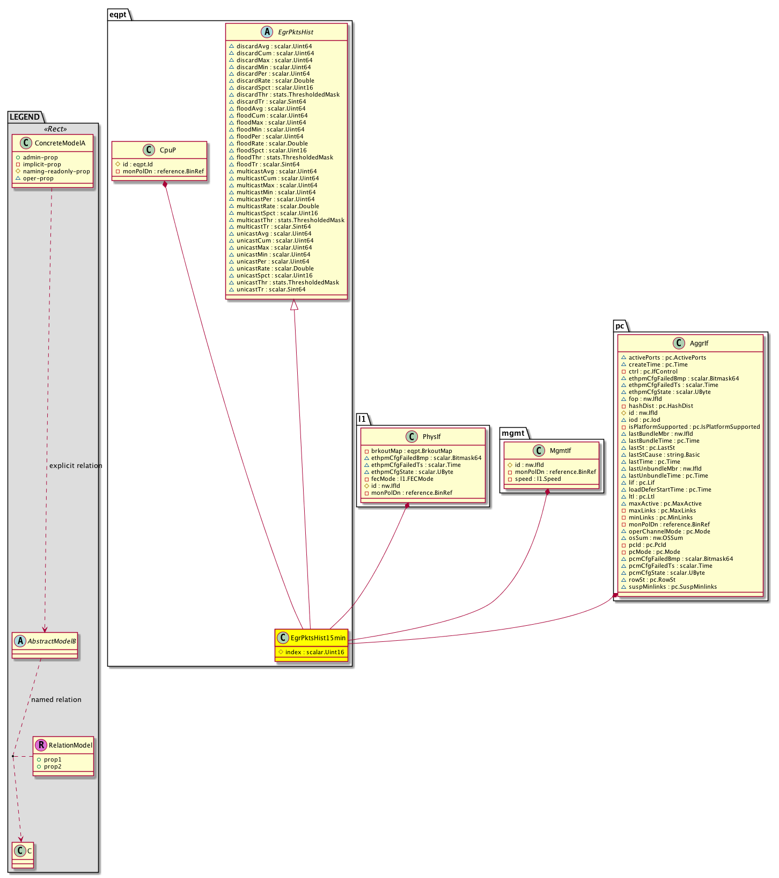Click the mgmt package tab
Screen dimensions: 779x878
pyautogui.click(x=513, y=433)
